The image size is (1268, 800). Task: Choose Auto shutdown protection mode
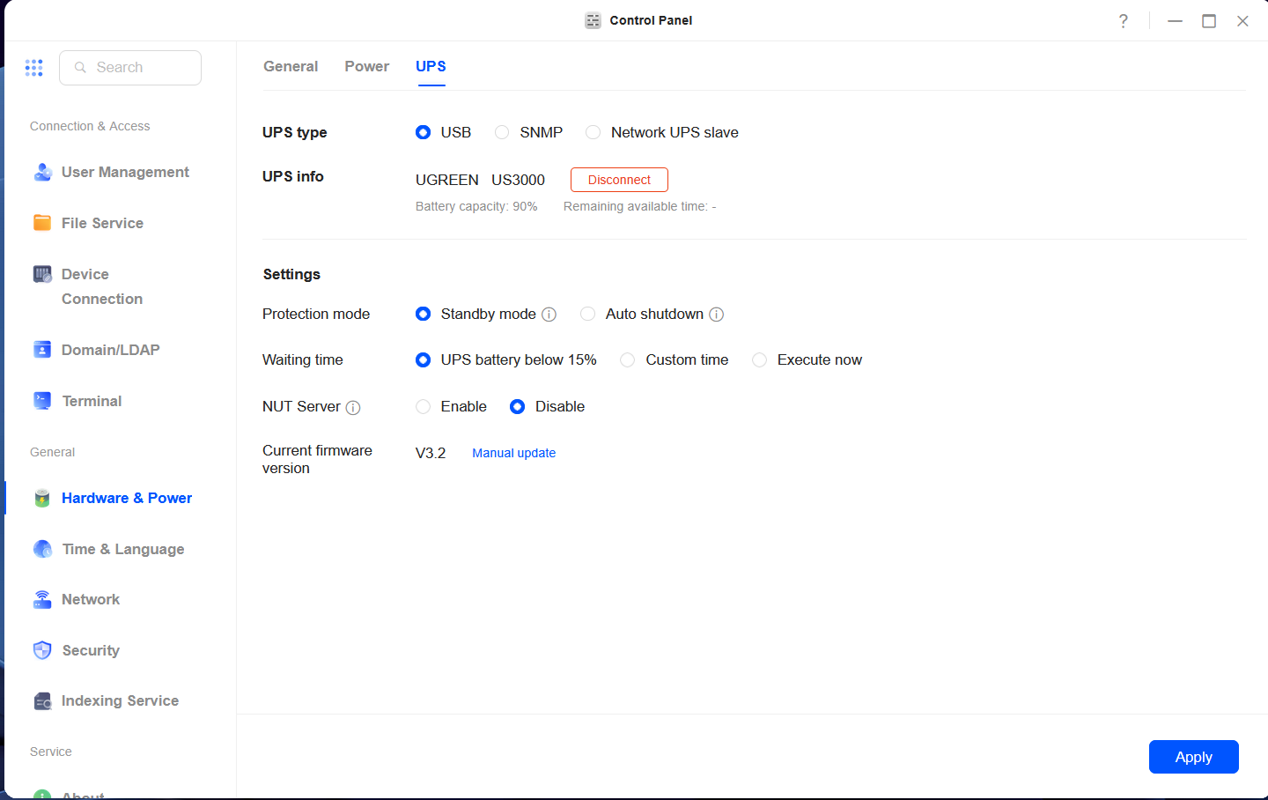point(588,314)
